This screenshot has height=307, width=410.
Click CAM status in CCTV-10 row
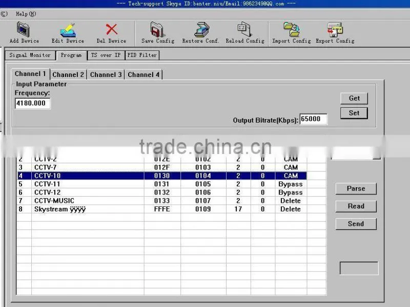(x=291, y=176)
